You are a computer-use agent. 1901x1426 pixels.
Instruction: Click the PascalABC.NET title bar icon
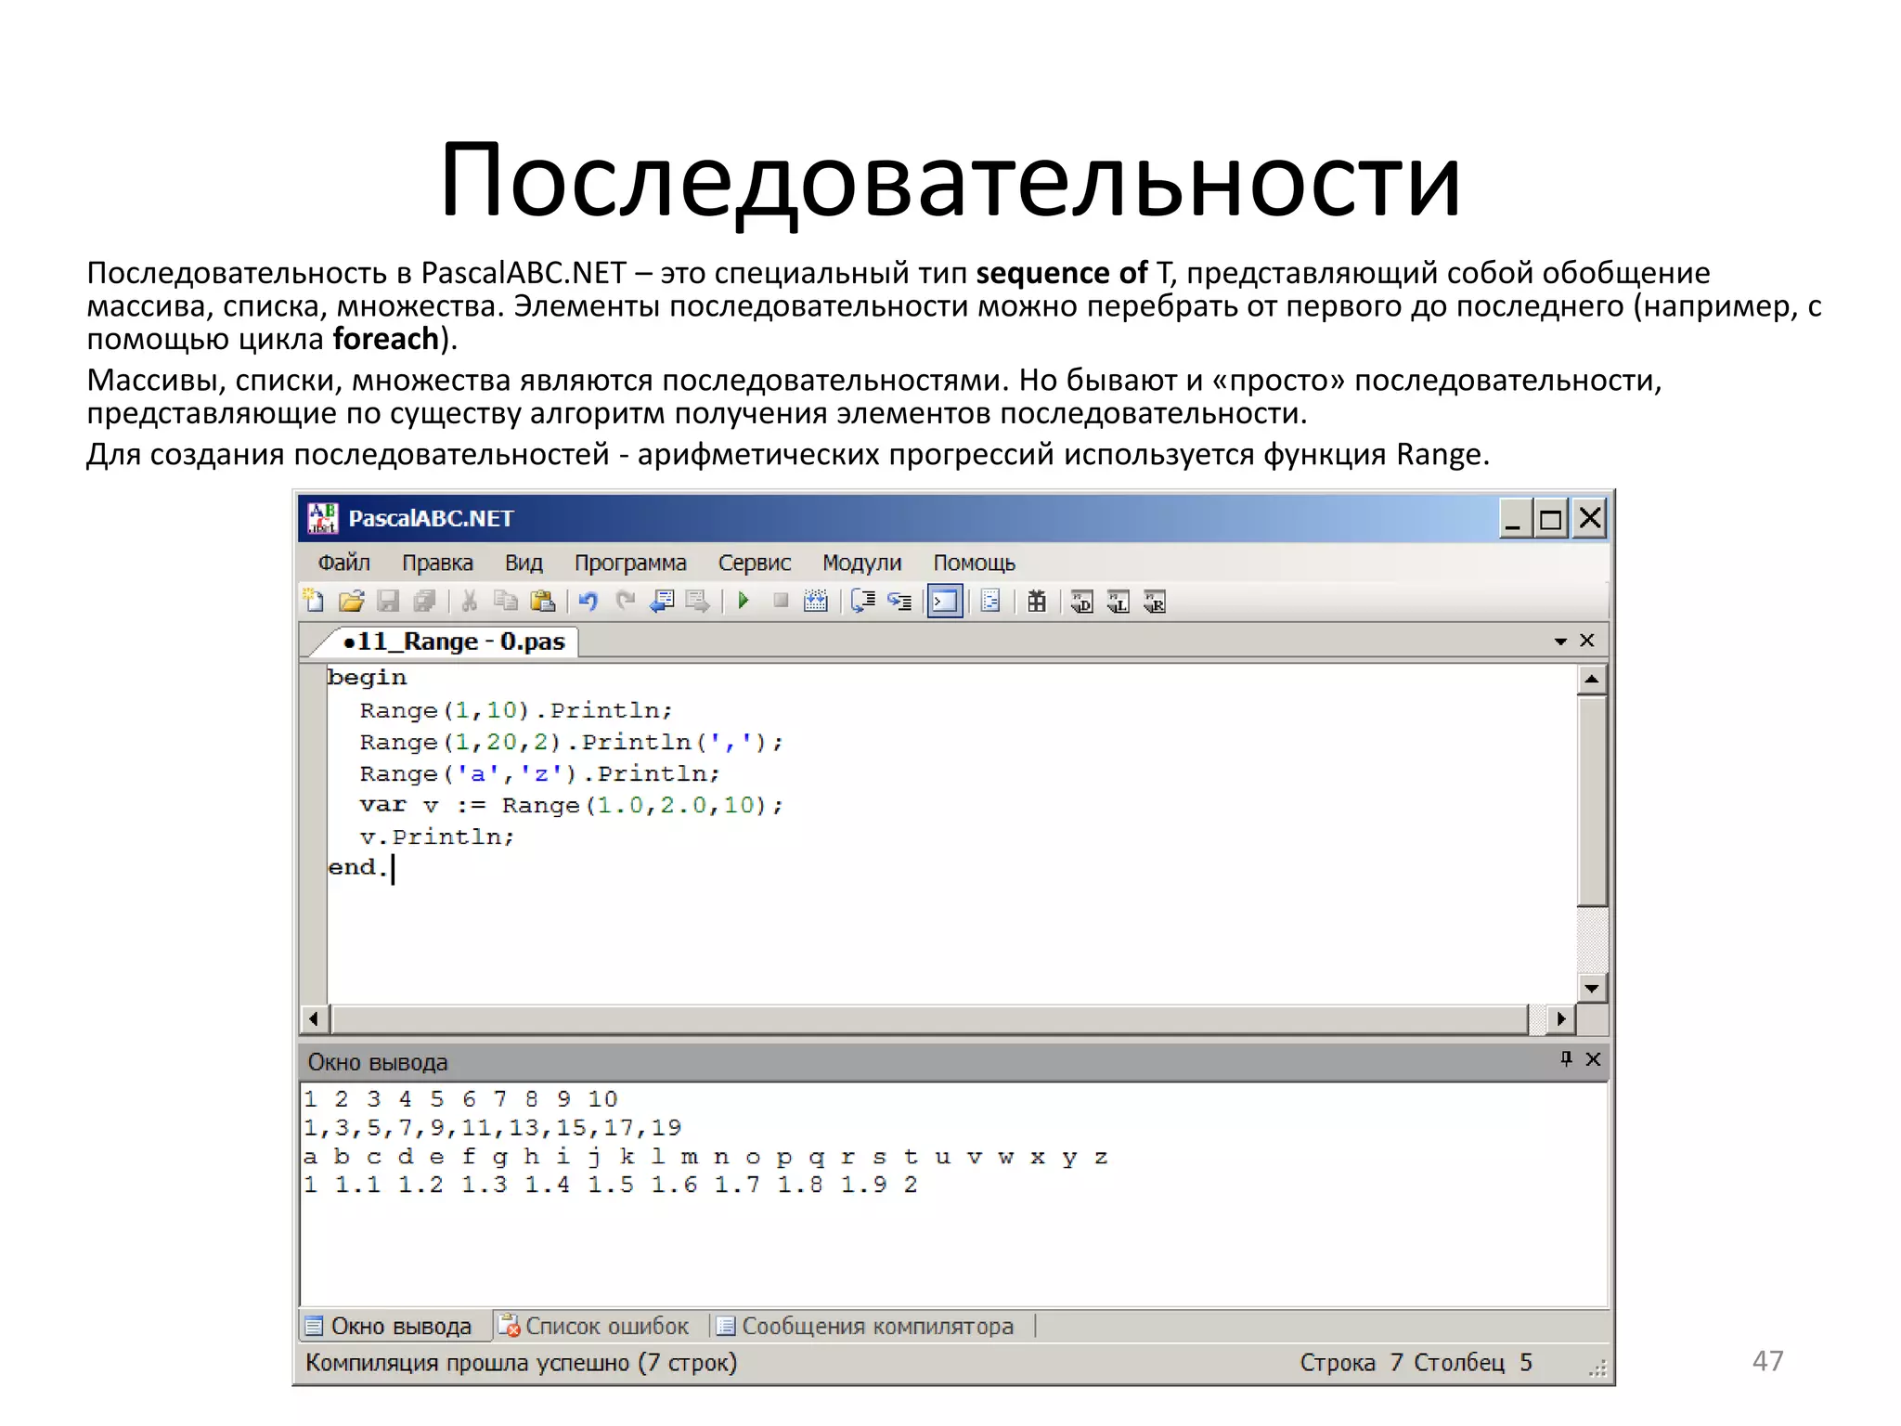point(322,518)
